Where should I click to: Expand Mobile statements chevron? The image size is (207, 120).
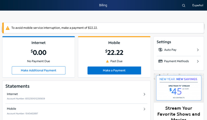pyautogui.click(x=144, y=109)
